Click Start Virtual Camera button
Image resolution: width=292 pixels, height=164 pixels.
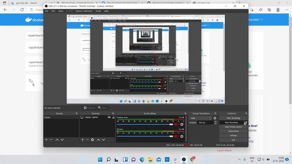pos(233,127)
